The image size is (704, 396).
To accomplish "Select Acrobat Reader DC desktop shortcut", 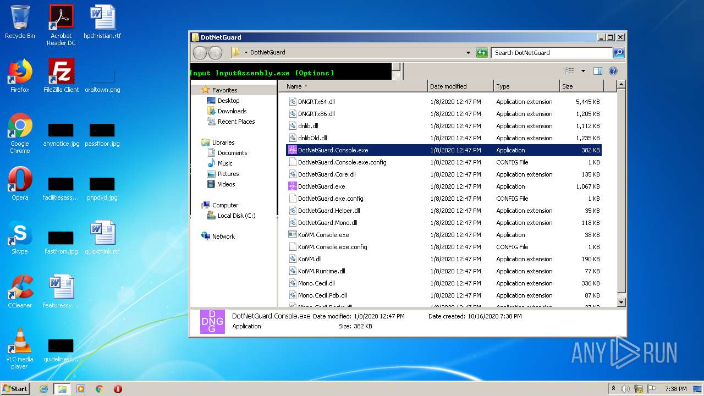I will pos(61,25).
